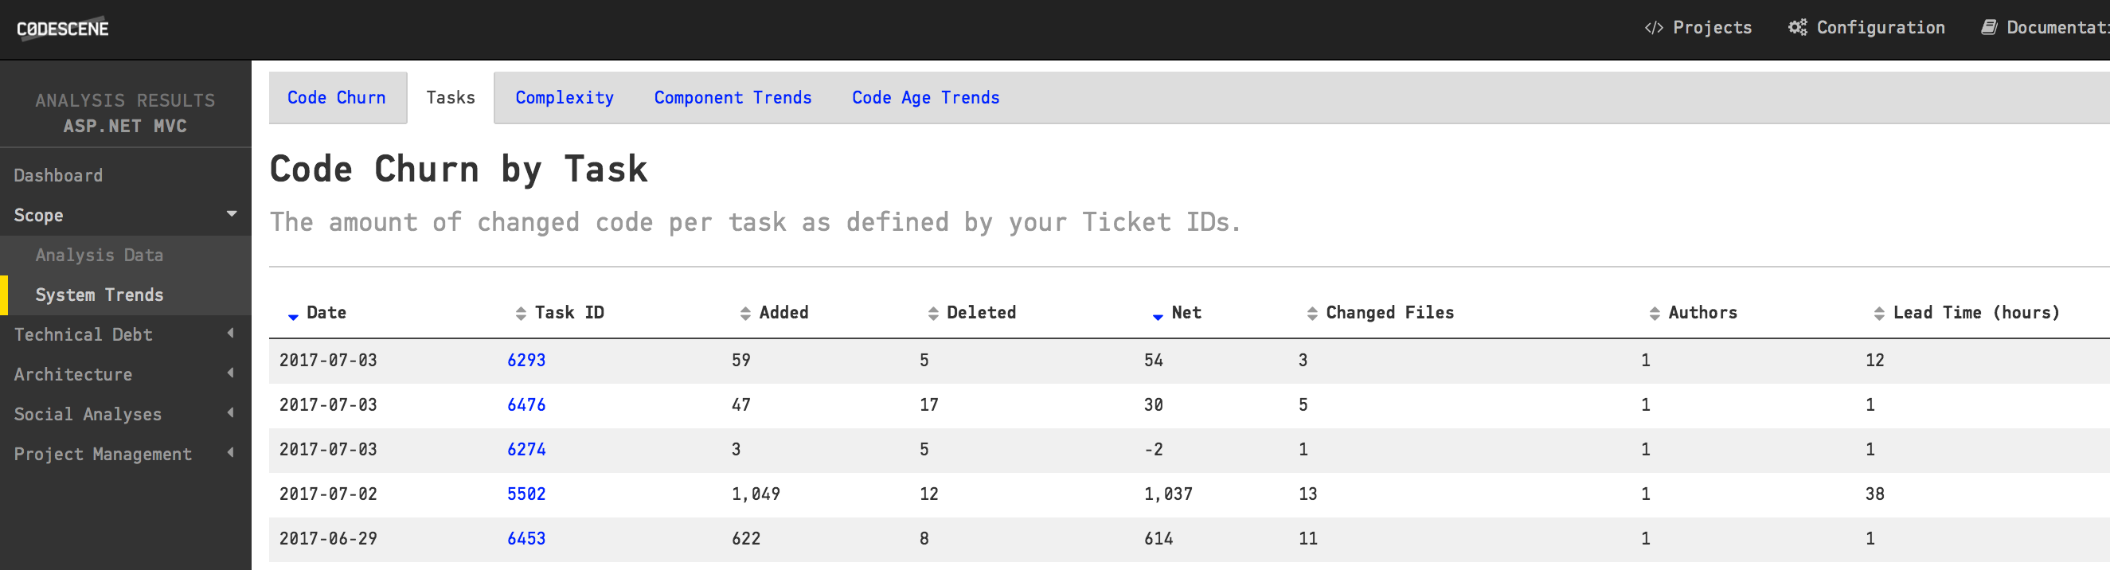Open task ID 6293 link
Screen dimensions: 2110x570
tap(526, 361)
